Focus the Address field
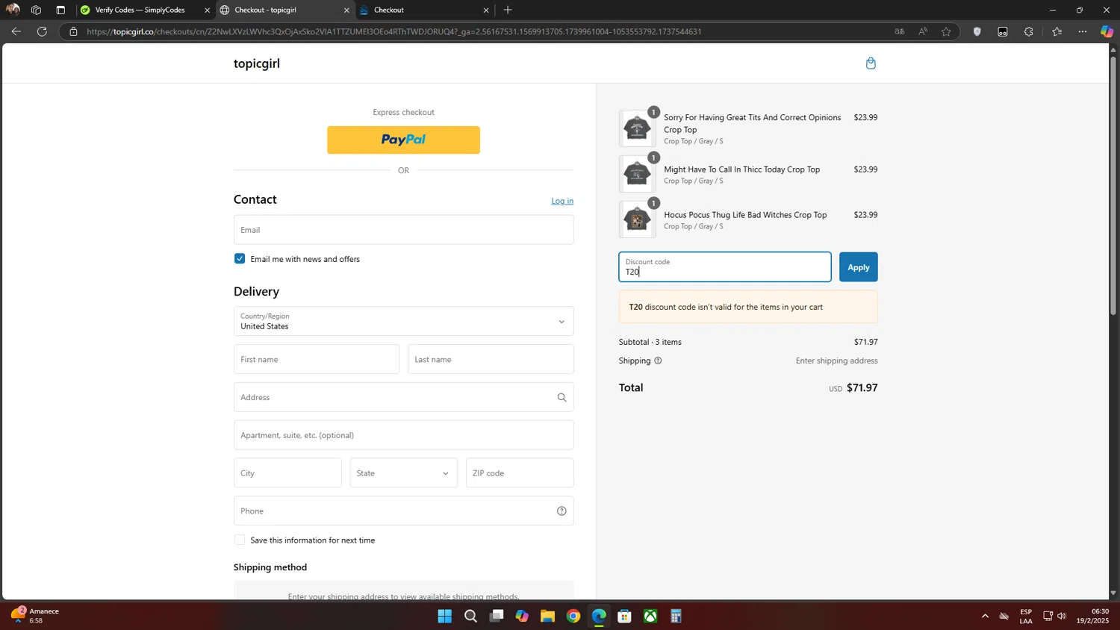Viewport: 1120px width, 630px height. pyautogui.click(x=403, y=397)
